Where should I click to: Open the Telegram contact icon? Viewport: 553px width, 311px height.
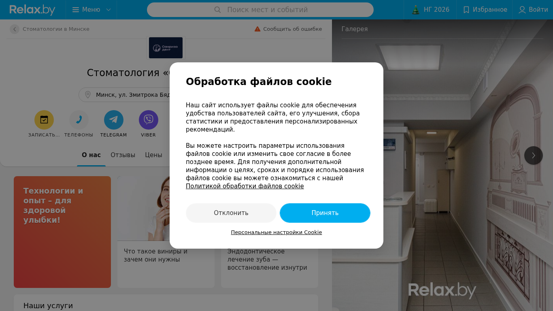pos(114,120)
